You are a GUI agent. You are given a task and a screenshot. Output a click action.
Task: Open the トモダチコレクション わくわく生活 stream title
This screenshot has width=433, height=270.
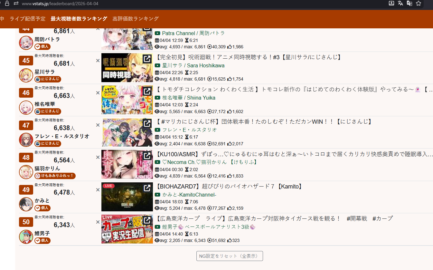pos(294,90)
